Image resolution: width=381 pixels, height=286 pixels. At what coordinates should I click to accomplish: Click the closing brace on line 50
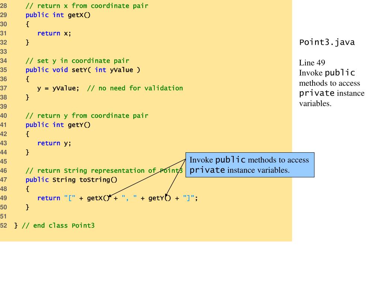point(28,207)
